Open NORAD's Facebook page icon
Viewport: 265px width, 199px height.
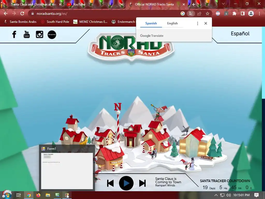click(14, 34)
